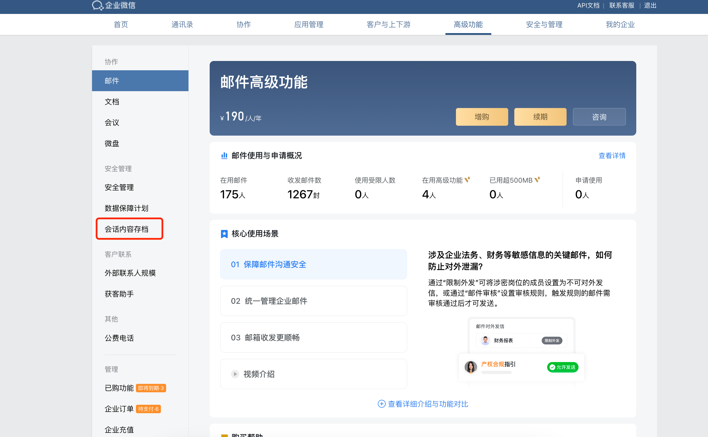Open 数据保障计划 in the sidebar
This screenshot has width=708, height=437.
pos(140,208)
